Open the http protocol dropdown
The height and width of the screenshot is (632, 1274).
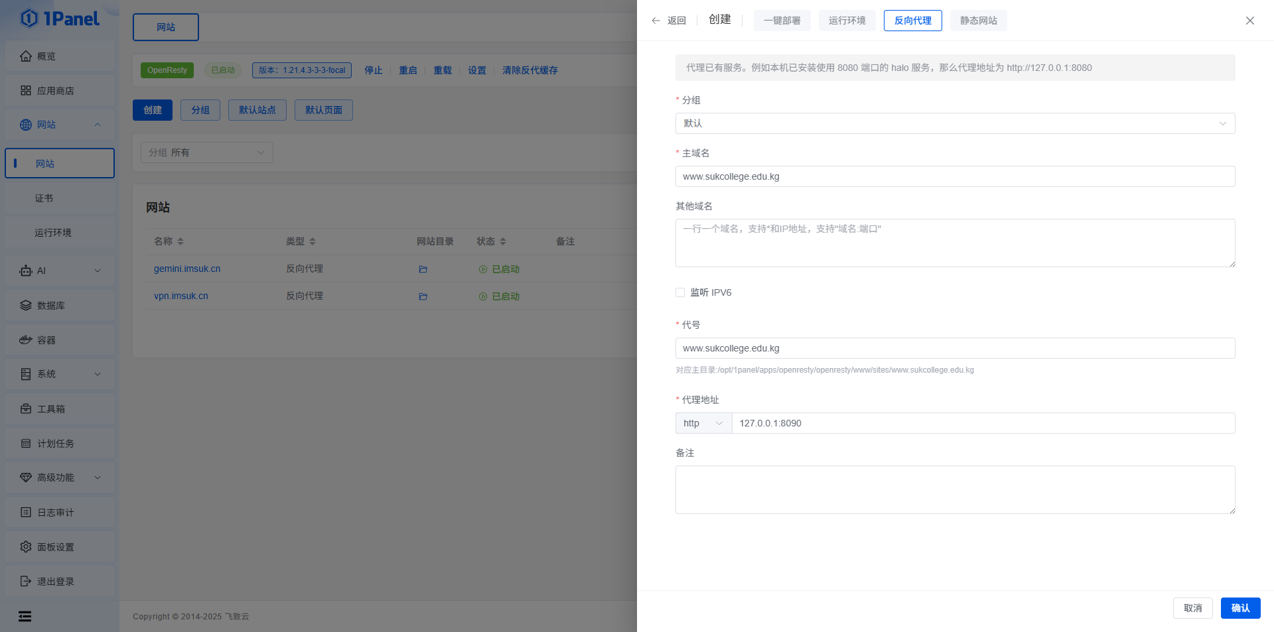pos(703,423)
